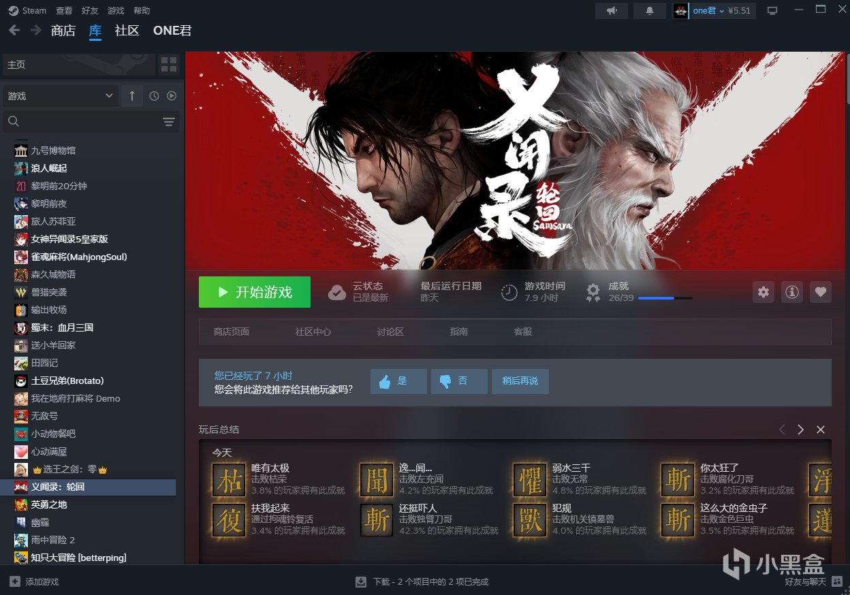Open the 商店页面 link

coord(232,332)
